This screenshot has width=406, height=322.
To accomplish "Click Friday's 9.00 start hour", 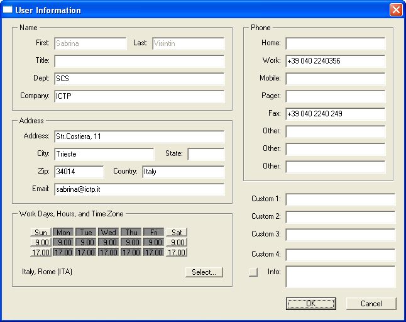I will [x=154, y=242].
